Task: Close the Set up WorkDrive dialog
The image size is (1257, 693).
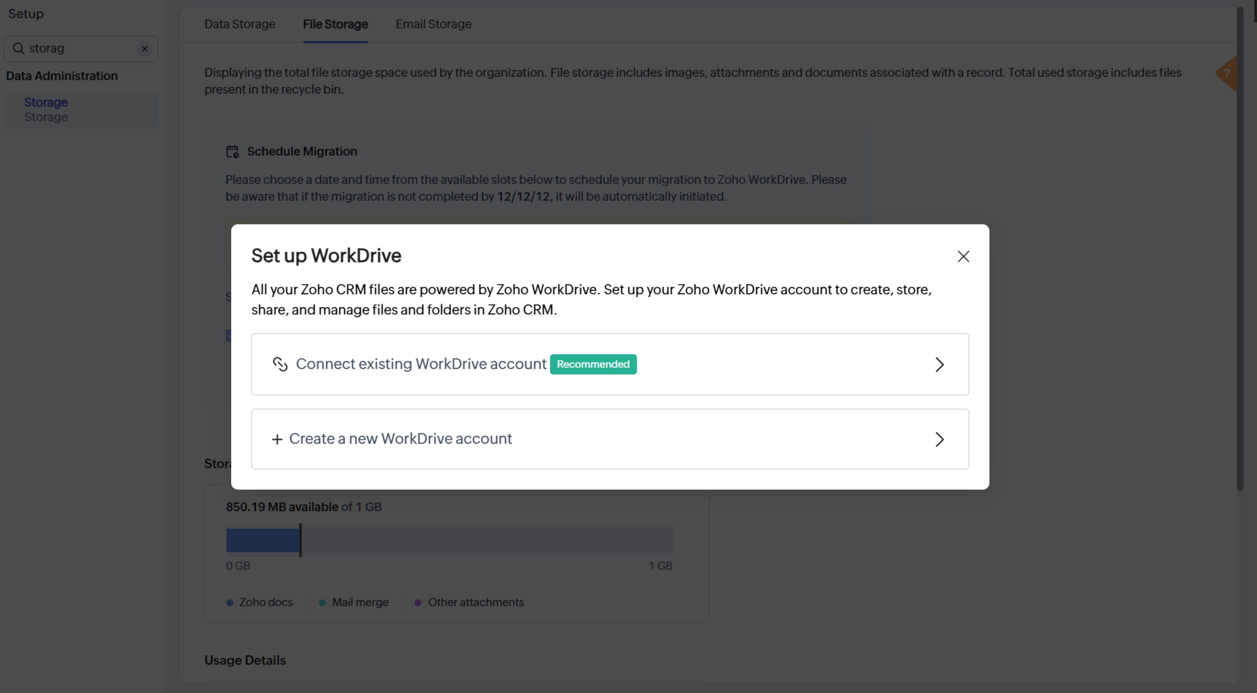Action: pos(963,257)
